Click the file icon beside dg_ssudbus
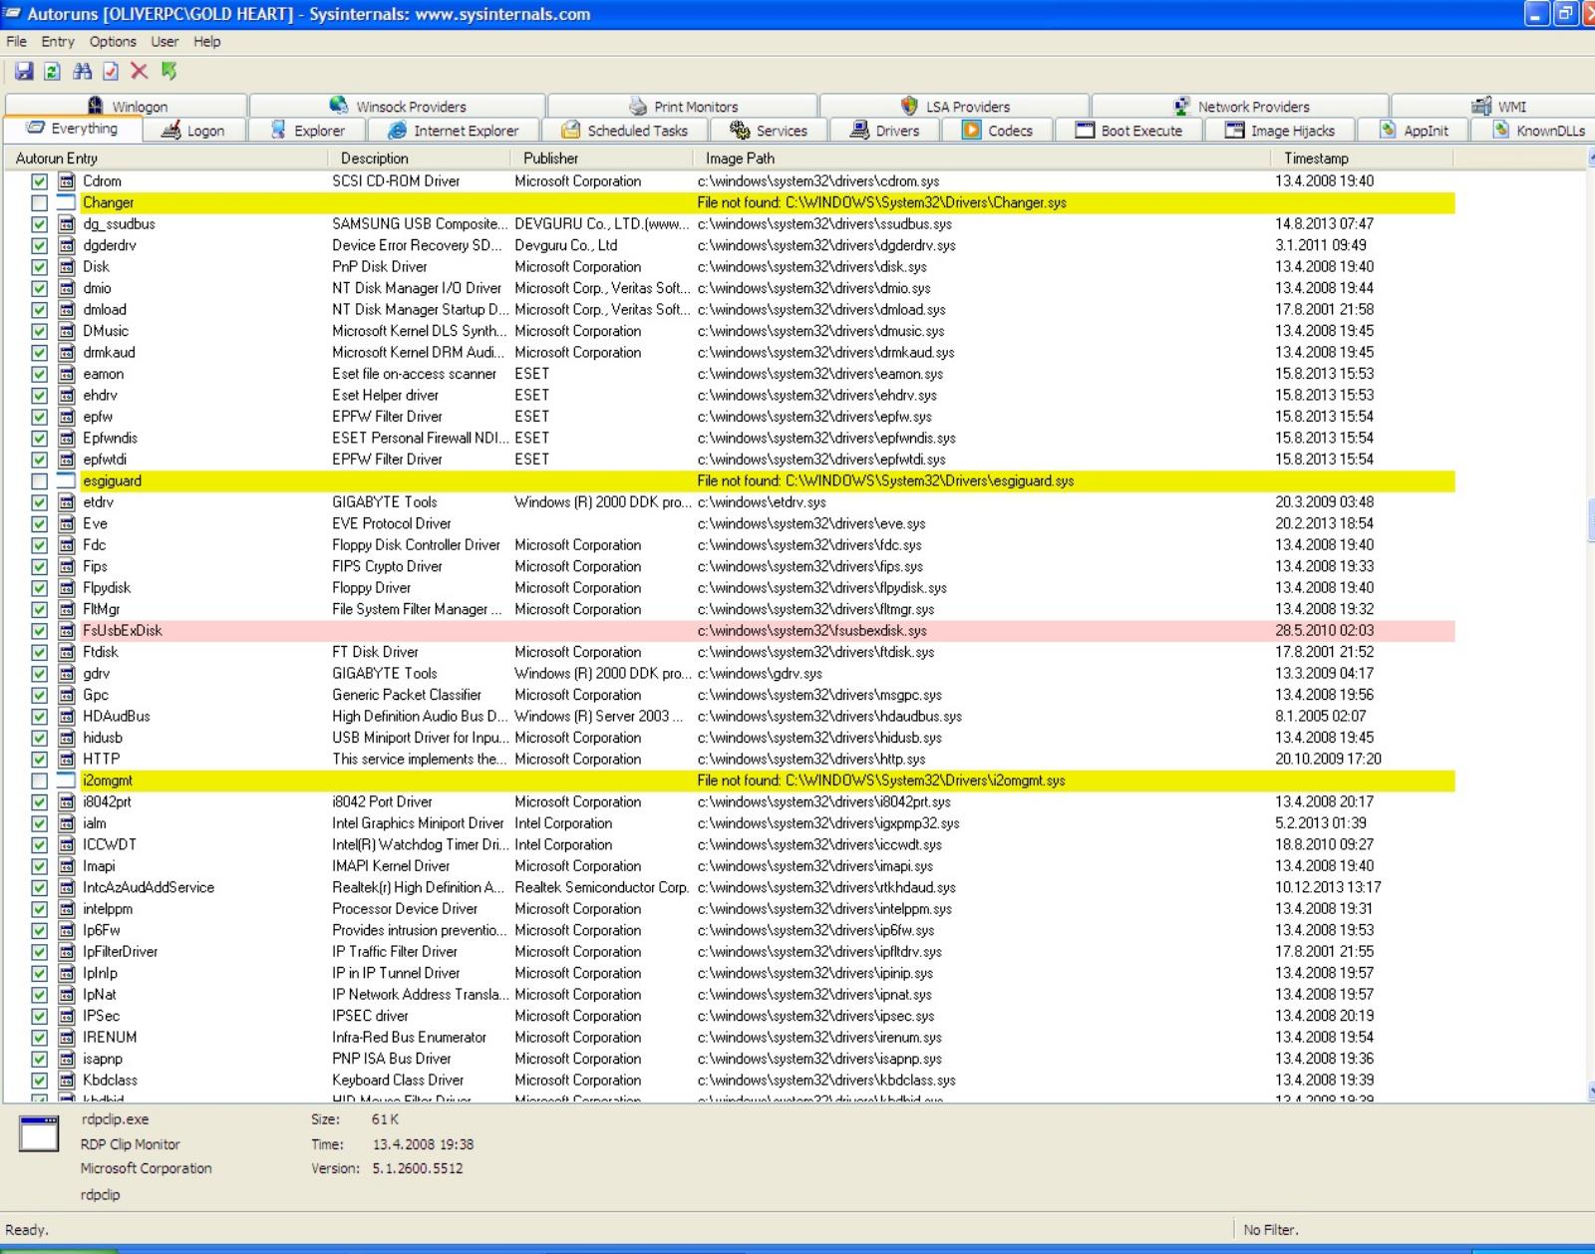Image resolution: width=1595 pixels, height=1254 pixels. pyautogui.click(x=67, y=224)
